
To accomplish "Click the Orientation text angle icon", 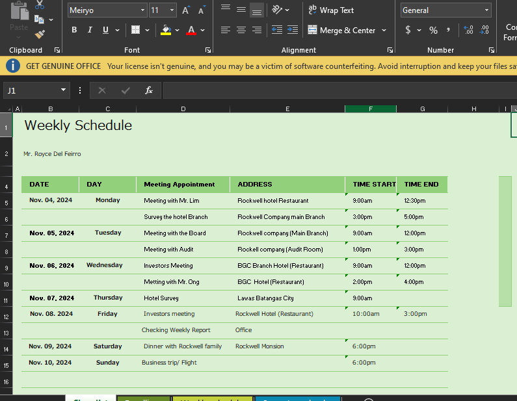I will pyautogui.click(x=277, y=10).
